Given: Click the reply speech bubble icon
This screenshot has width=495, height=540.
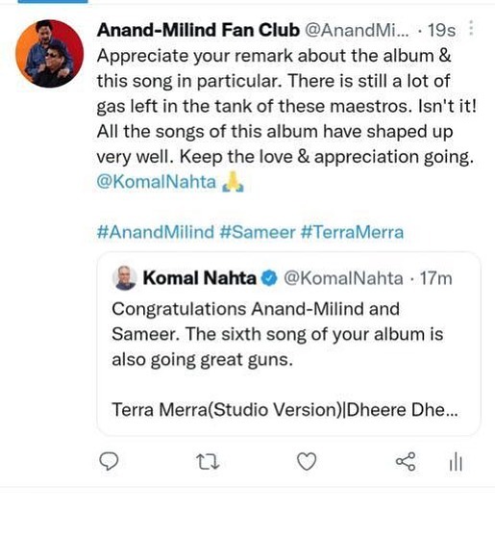Looking at the screenshot, I should point(109,461).
